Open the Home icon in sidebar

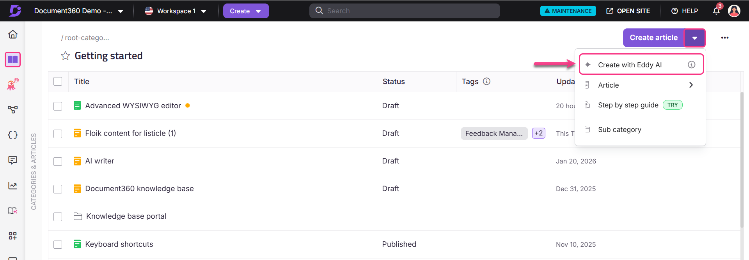[13, 35]
